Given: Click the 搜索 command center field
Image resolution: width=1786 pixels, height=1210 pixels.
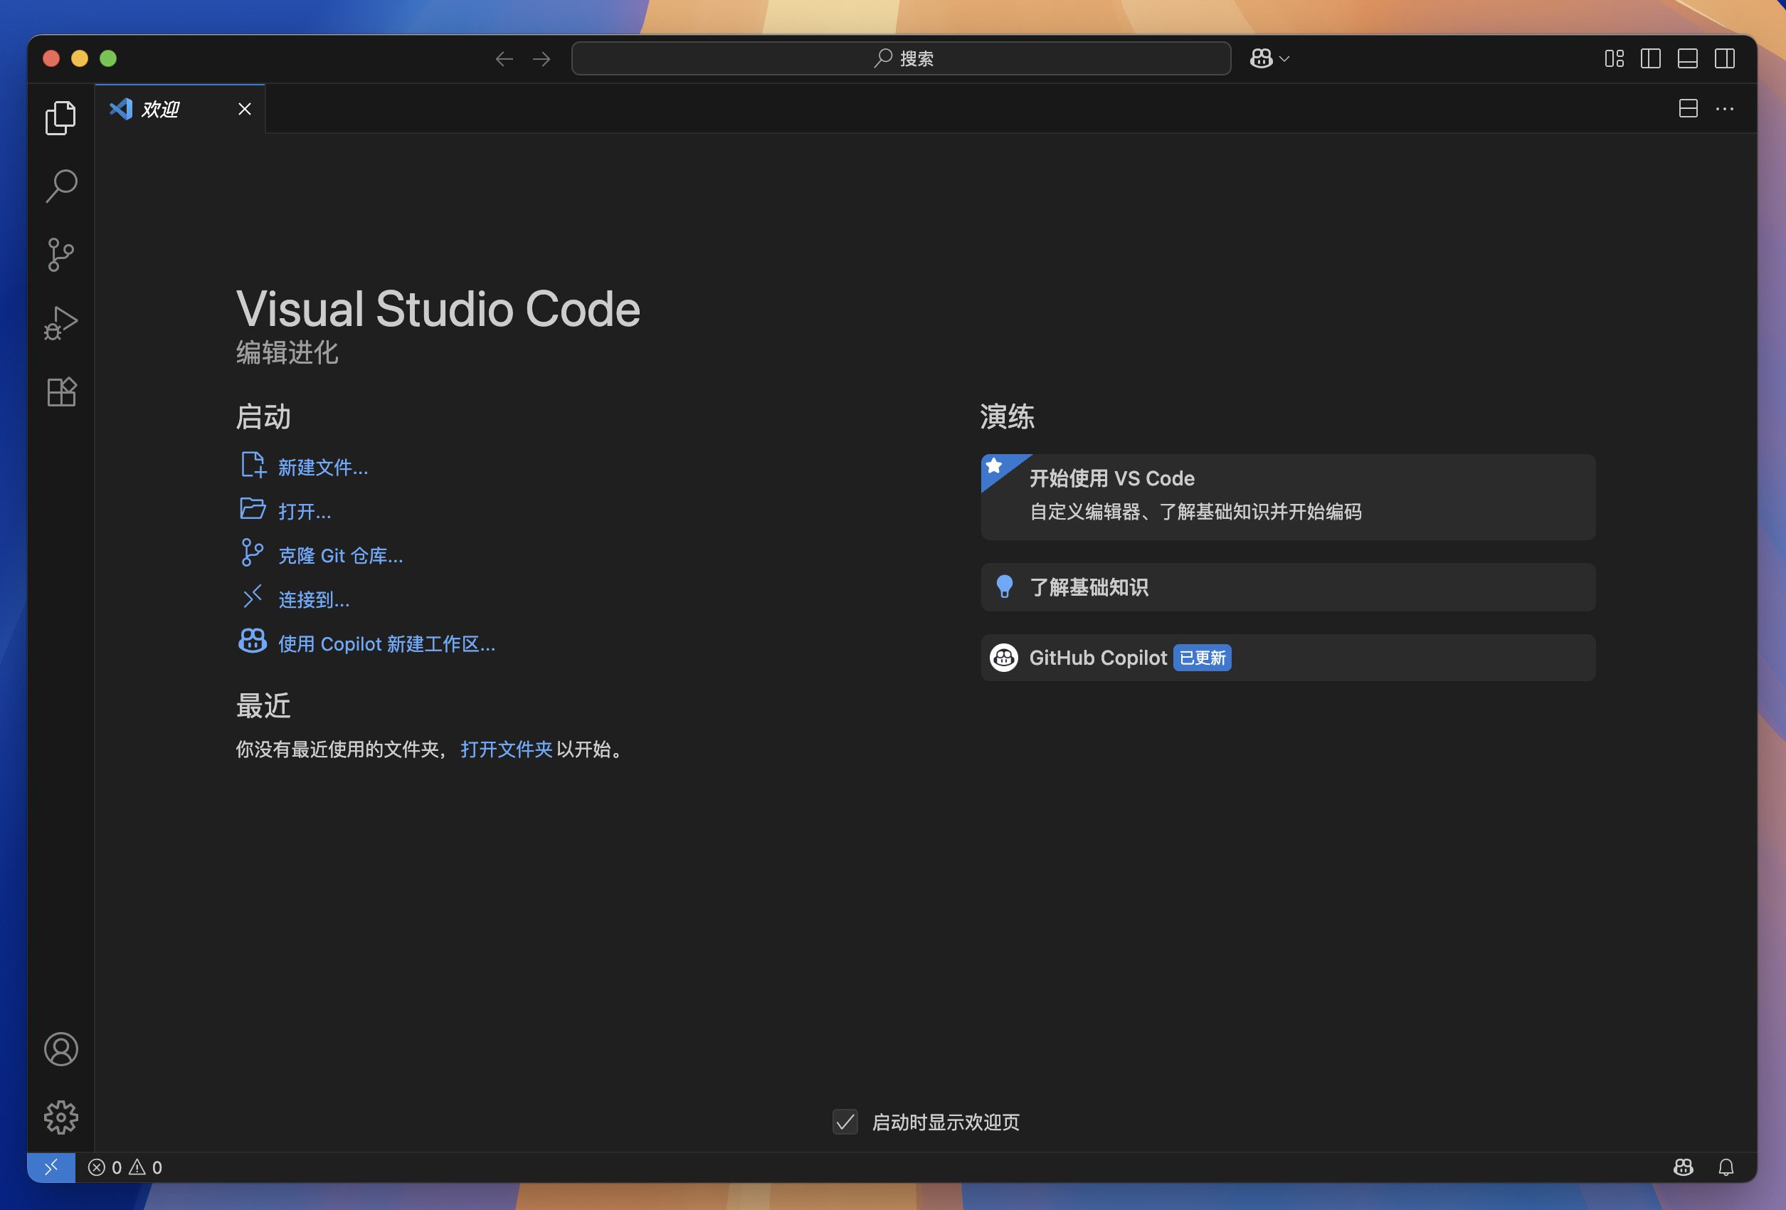Looking at the screenshot, I should point(901,58).
